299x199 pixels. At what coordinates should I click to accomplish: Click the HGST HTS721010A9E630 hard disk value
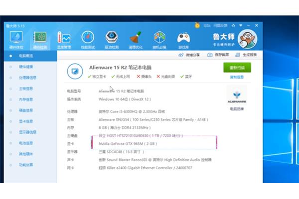[141, 136]
